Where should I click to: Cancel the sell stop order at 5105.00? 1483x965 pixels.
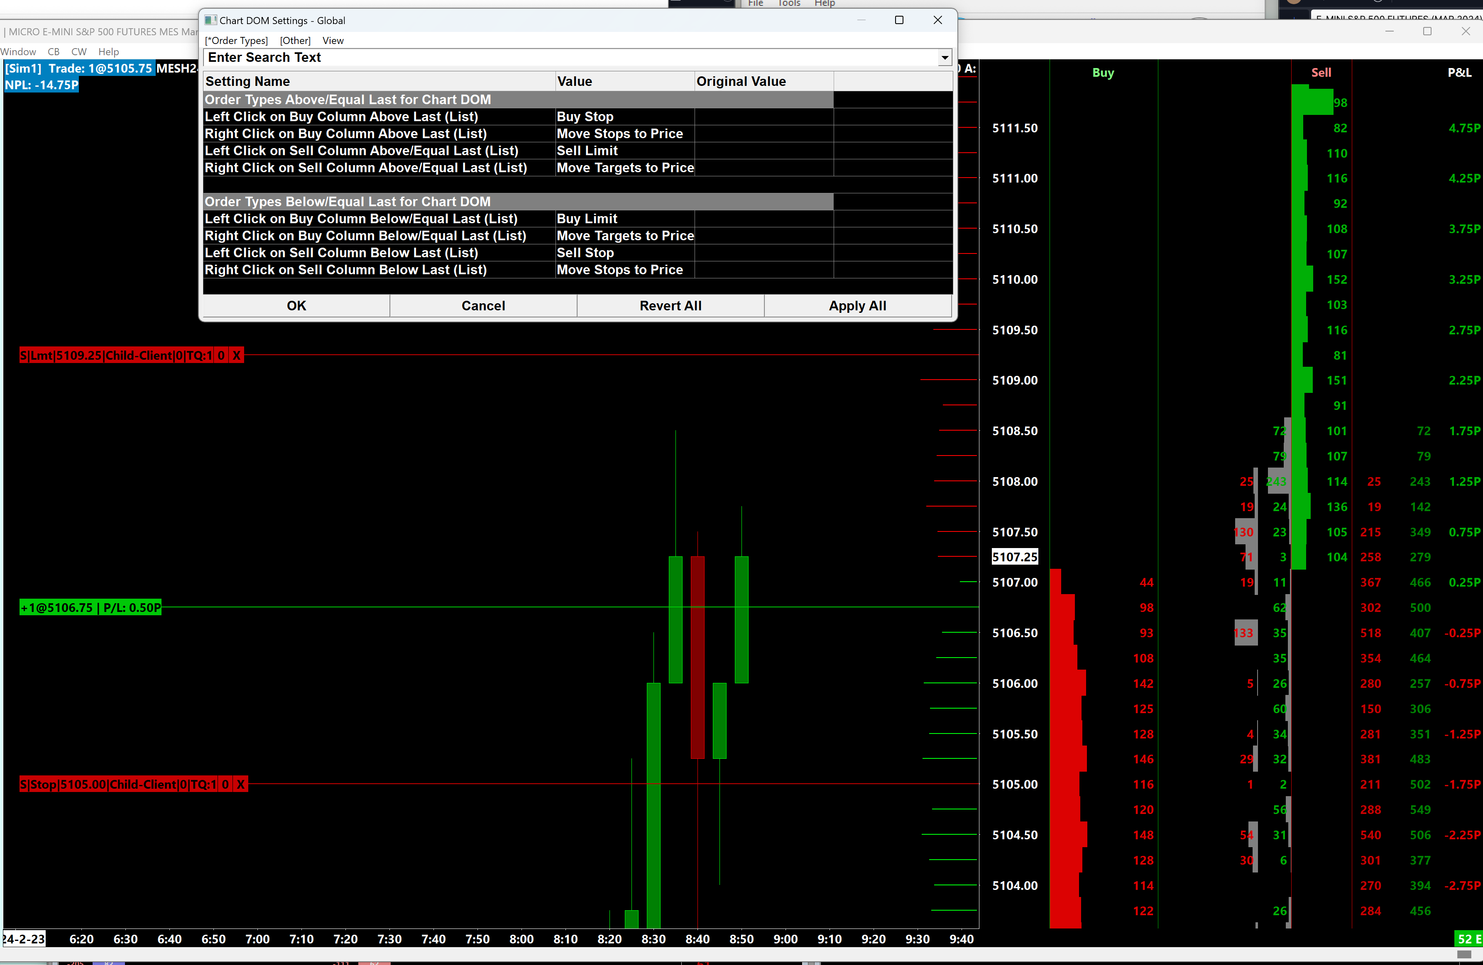[x=240, y=785]
